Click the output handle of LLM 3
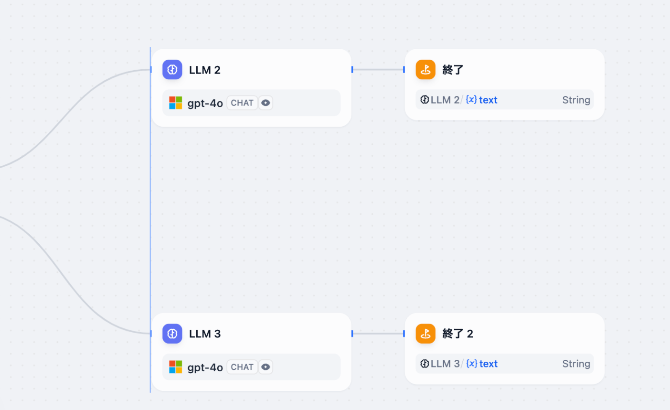 pos(352,334)
